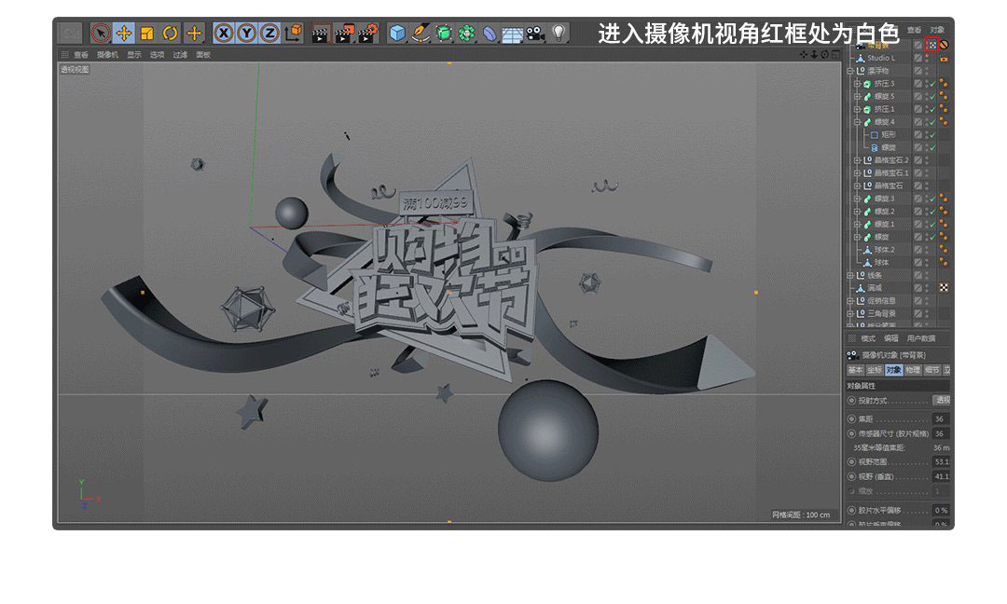Image resolution: width=1007 pixels, height=604 pixels.
Task: Toggle visibility dots of Studio L
Action: pos(927,58)
